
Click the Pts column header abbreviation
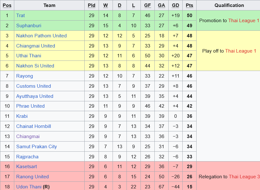point(189,5)
